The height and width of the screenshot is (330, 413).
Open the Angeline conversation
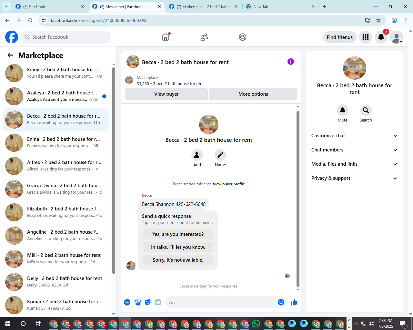click(x=55, y=236)
